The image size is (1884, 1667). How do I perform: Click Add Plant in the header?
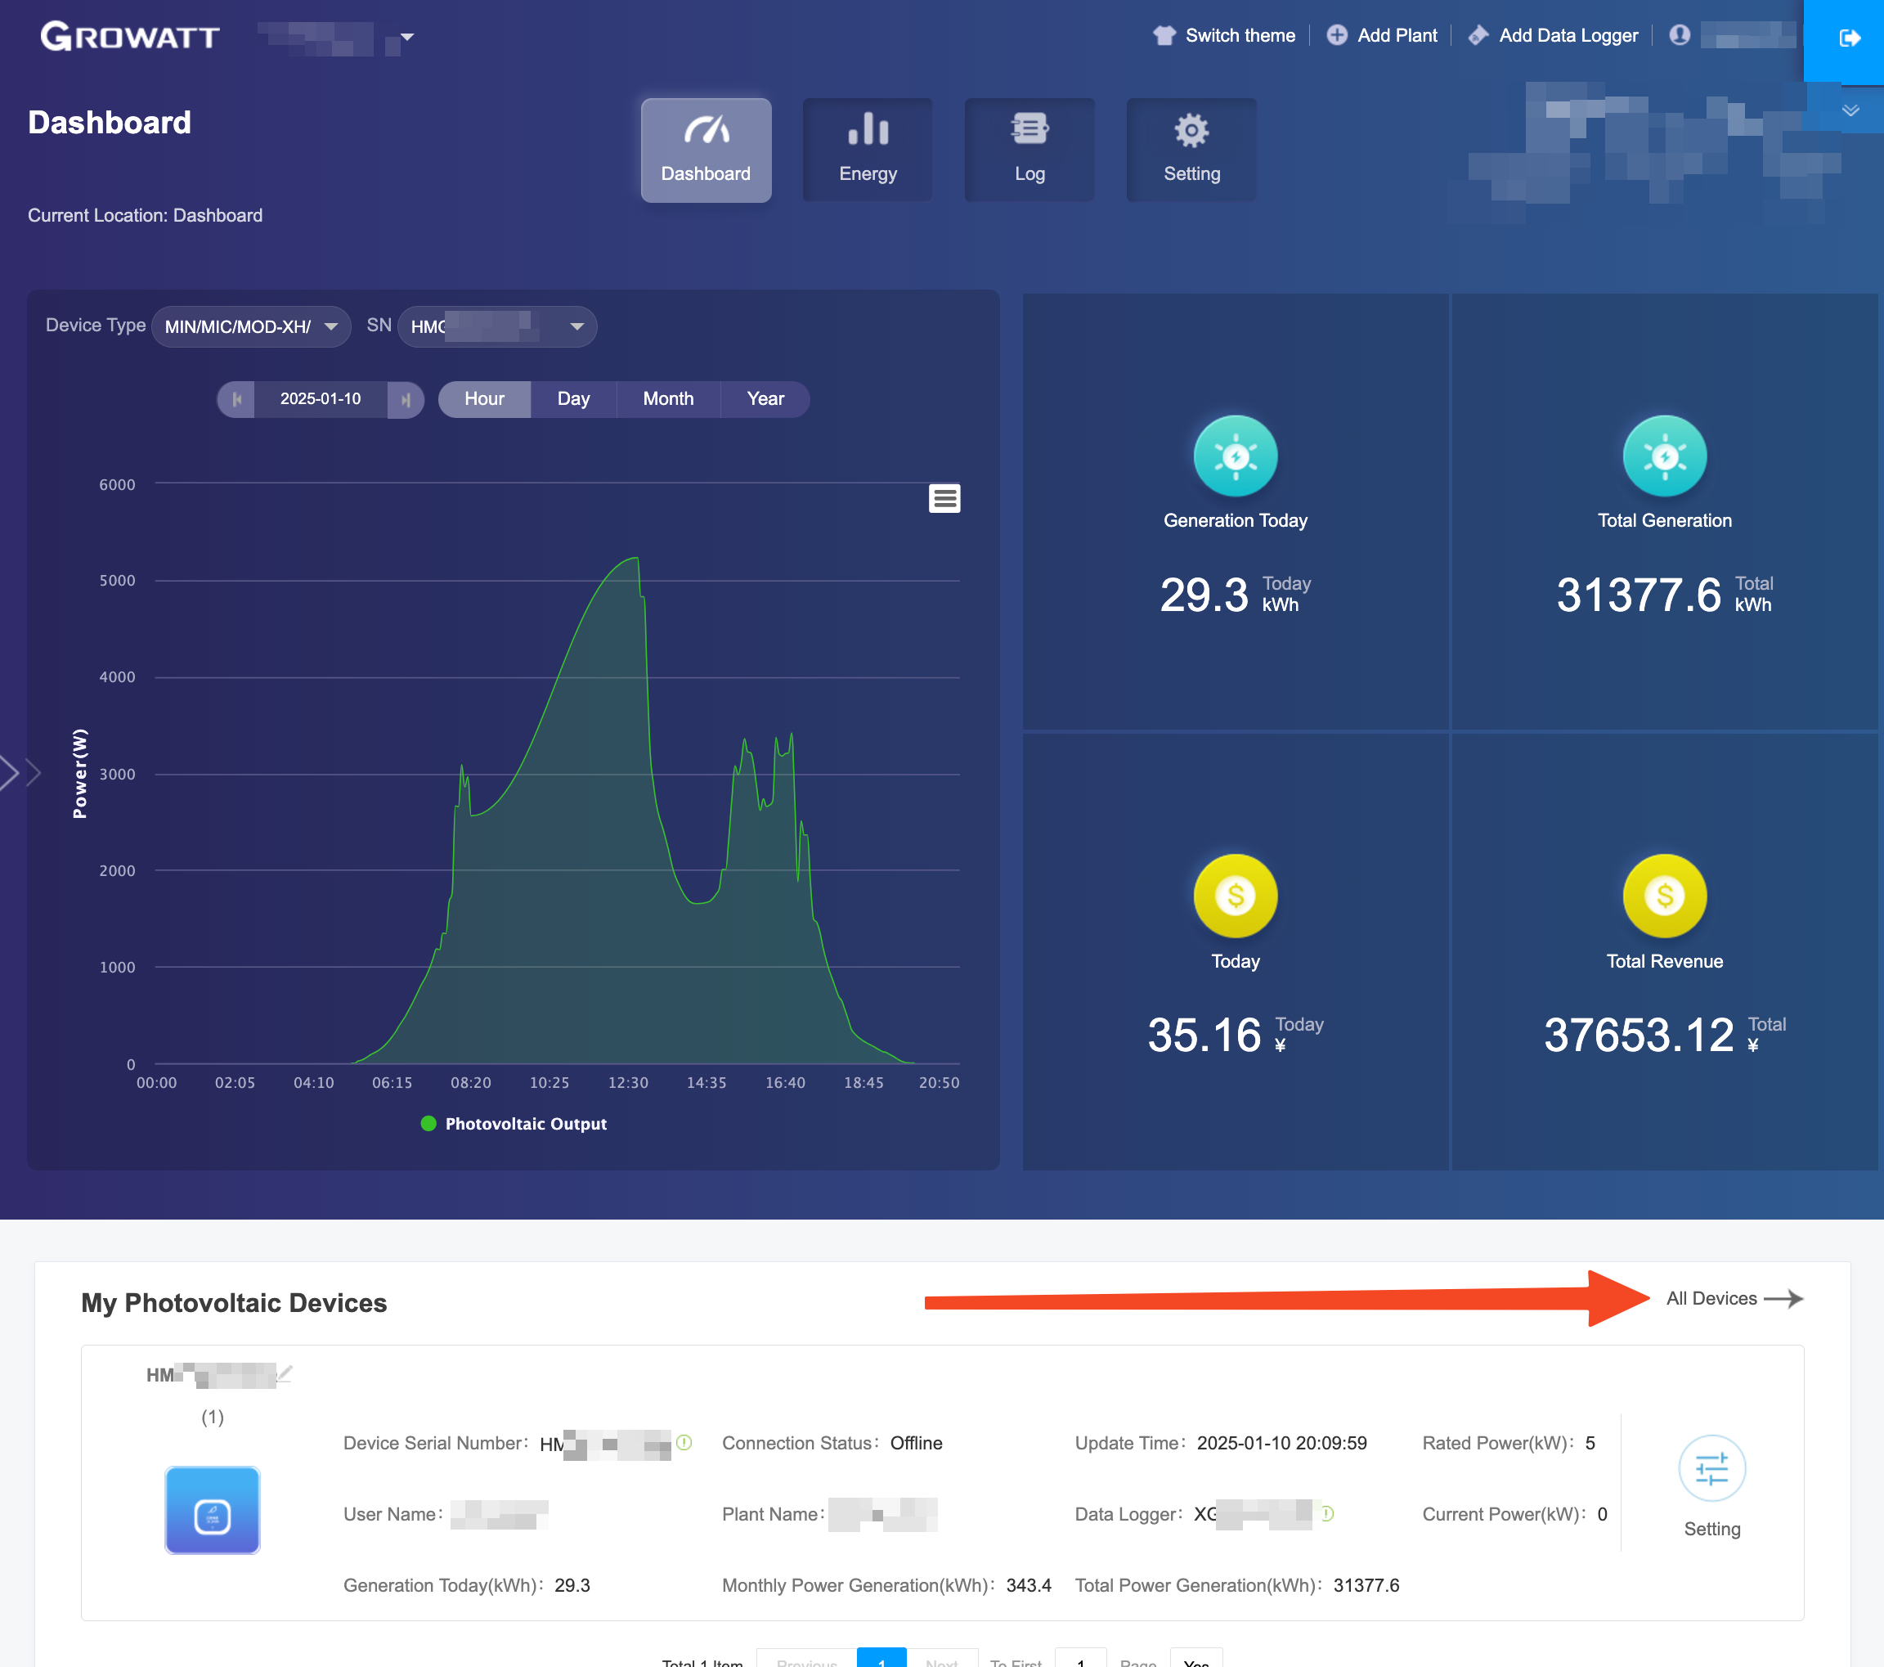(x=1383, y=35)
